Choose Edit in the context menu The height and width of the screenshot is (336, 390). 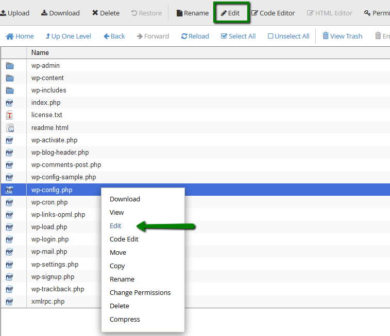coord(115,226)
